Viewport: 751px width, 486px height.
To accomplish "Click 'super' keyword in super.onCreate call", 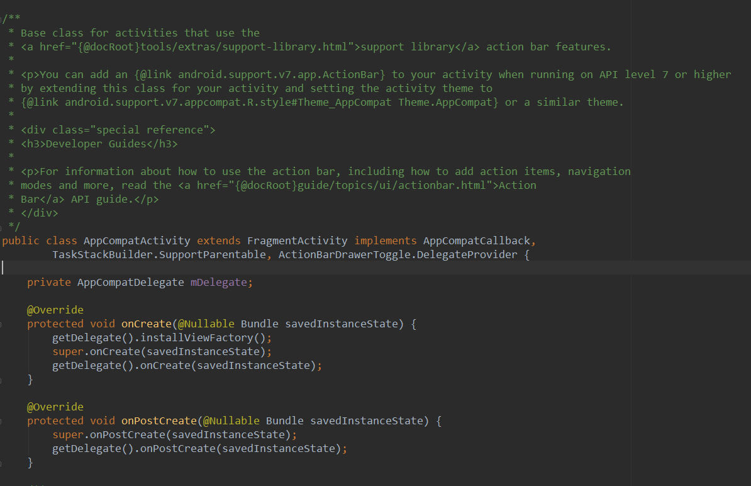I will point(68,352).
